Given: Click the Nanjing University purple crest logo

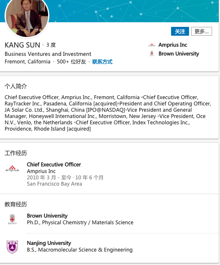Looking at the screenshot, I should coord(12,247).
